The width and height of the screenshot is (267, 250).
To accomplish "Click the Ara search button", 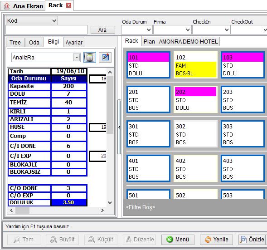I will click(103, 30).
